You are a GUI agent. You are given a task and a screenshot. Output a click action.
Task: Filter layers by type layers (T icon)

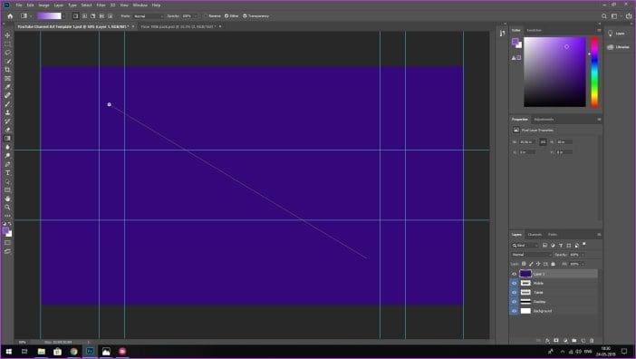point(561,246)
